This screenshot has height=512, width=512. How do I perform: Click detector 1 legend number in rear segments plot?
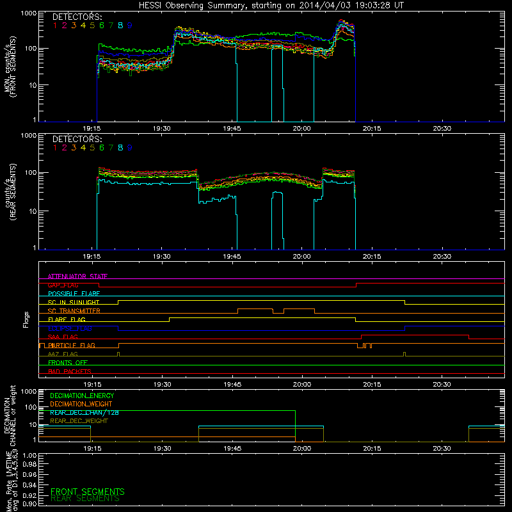[55, 148]
